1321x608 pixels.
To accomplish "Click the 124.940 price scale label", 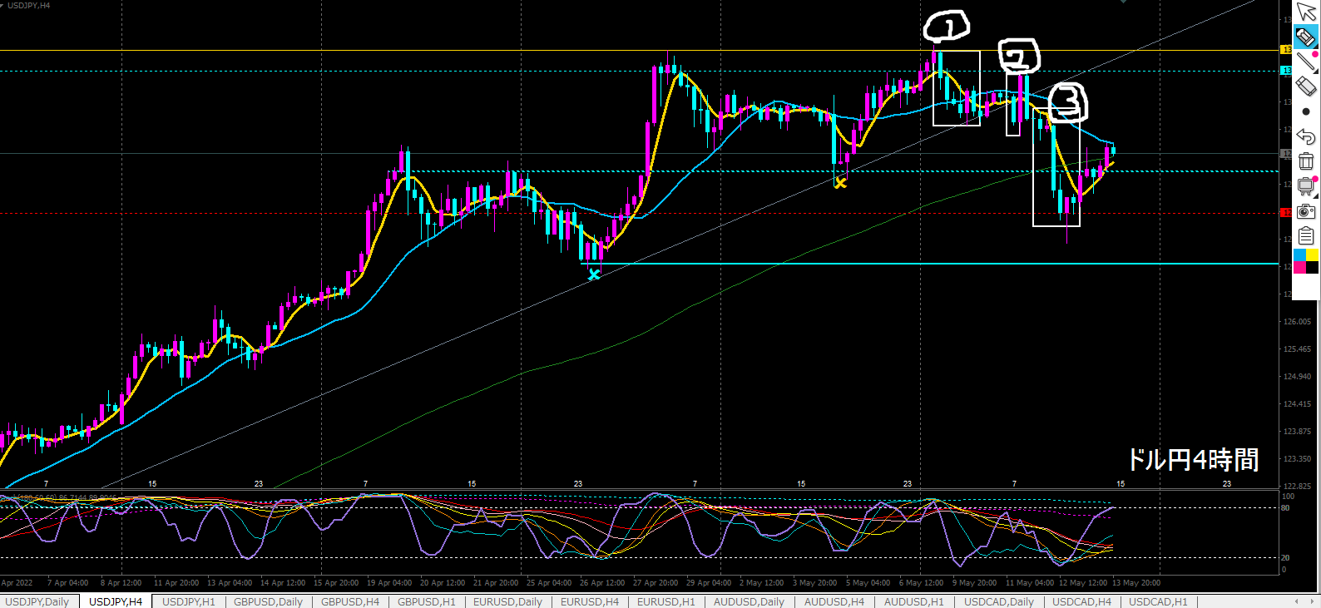I will coord(1298,377).
